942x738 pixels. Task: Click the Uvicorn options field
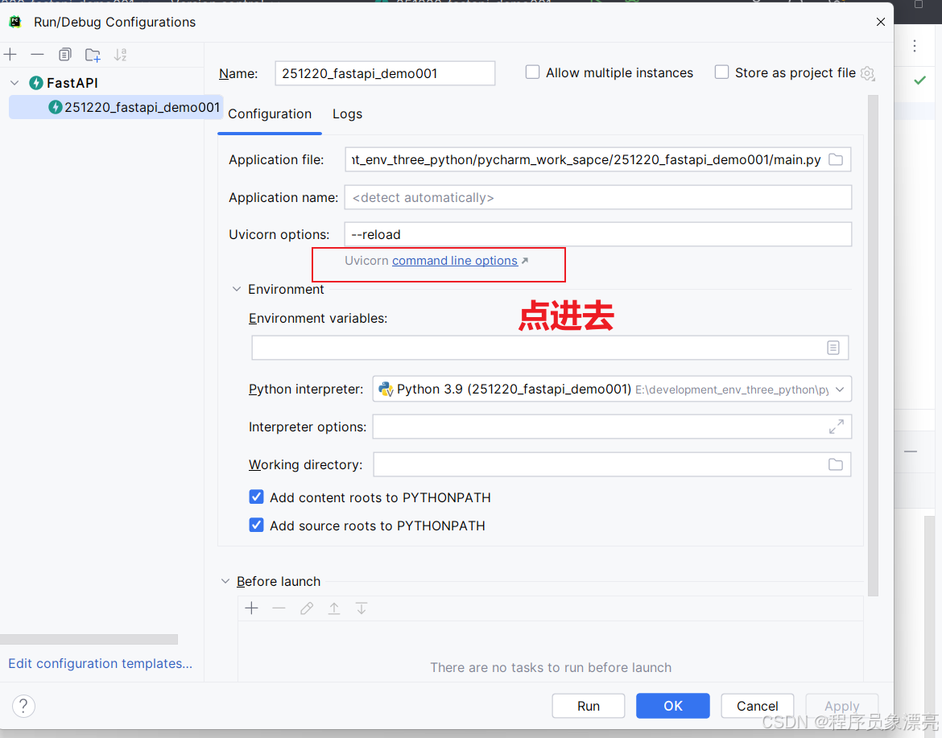pyautogui.click(x=597, y=234)
